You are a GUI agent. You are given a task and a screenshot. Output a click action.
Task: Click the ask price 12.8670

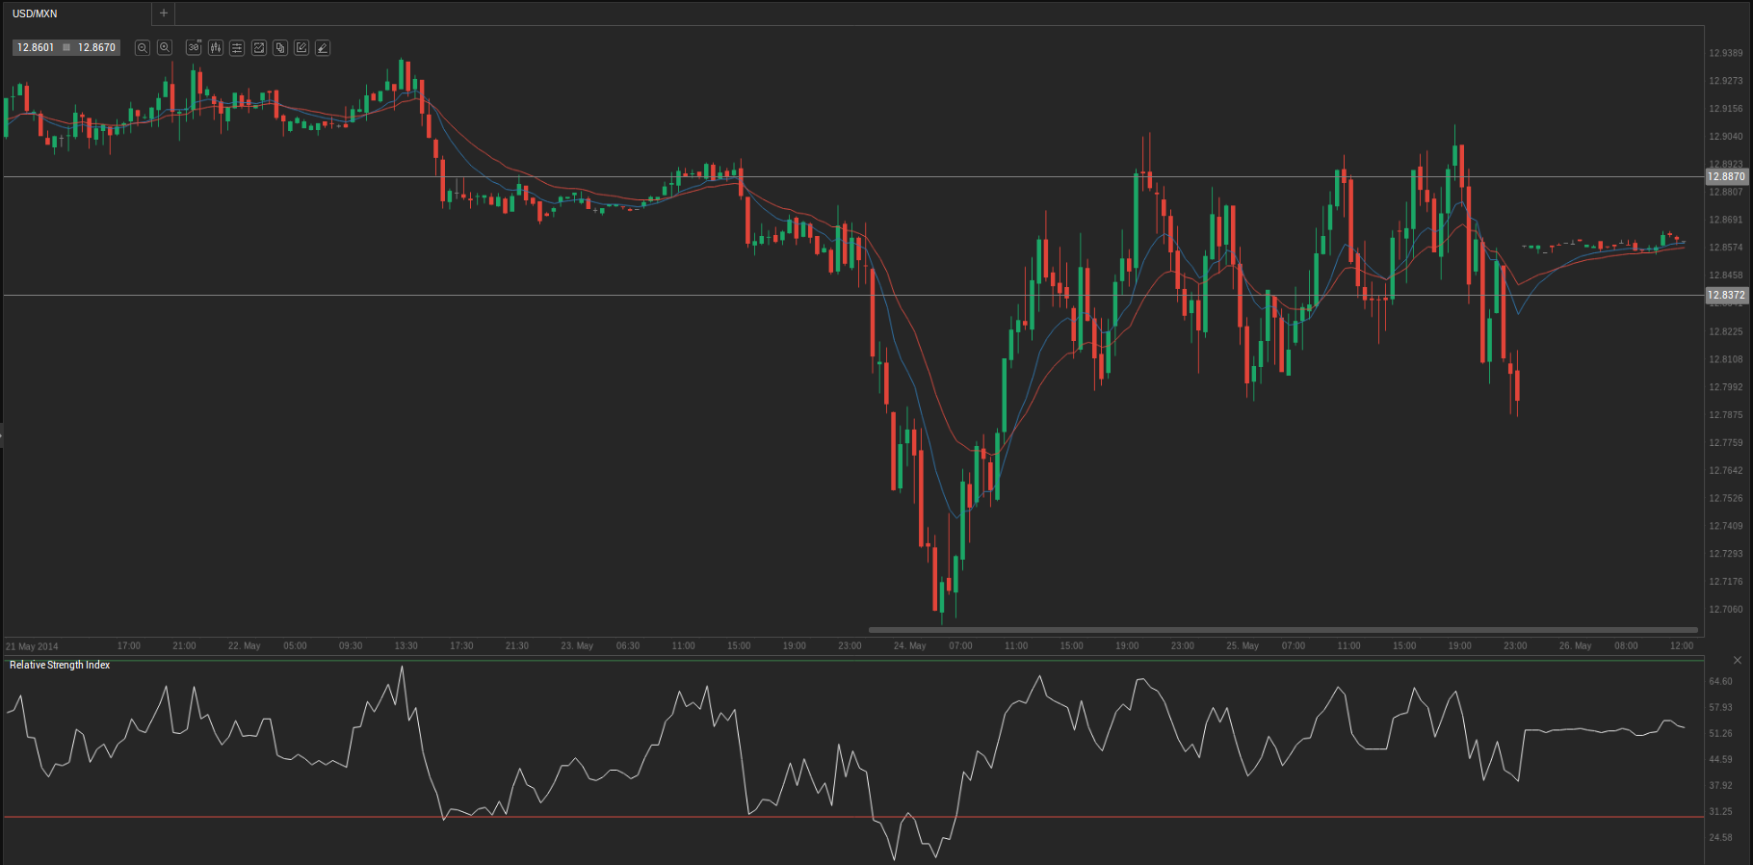click(x=96, y=47)
